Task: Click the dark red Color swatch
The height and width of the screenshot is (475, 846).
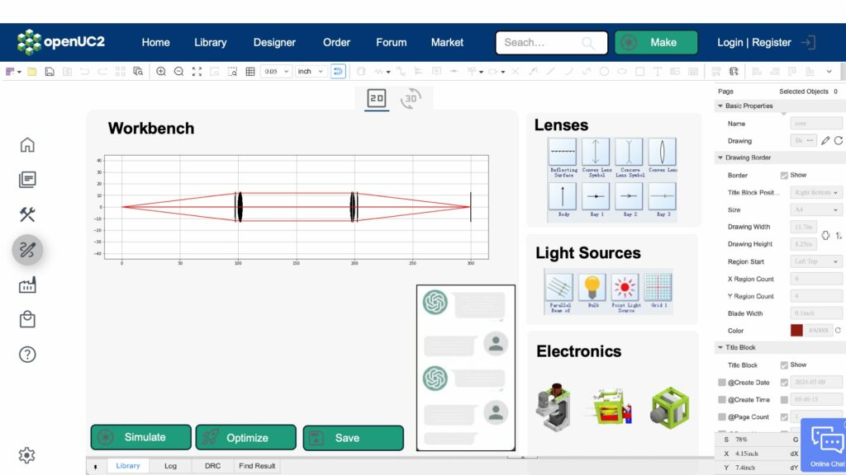Action: click(x=796, y=331)
